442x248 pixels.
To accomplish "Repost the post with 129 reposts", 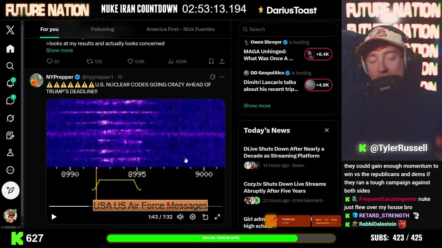I will coord(94,61).
